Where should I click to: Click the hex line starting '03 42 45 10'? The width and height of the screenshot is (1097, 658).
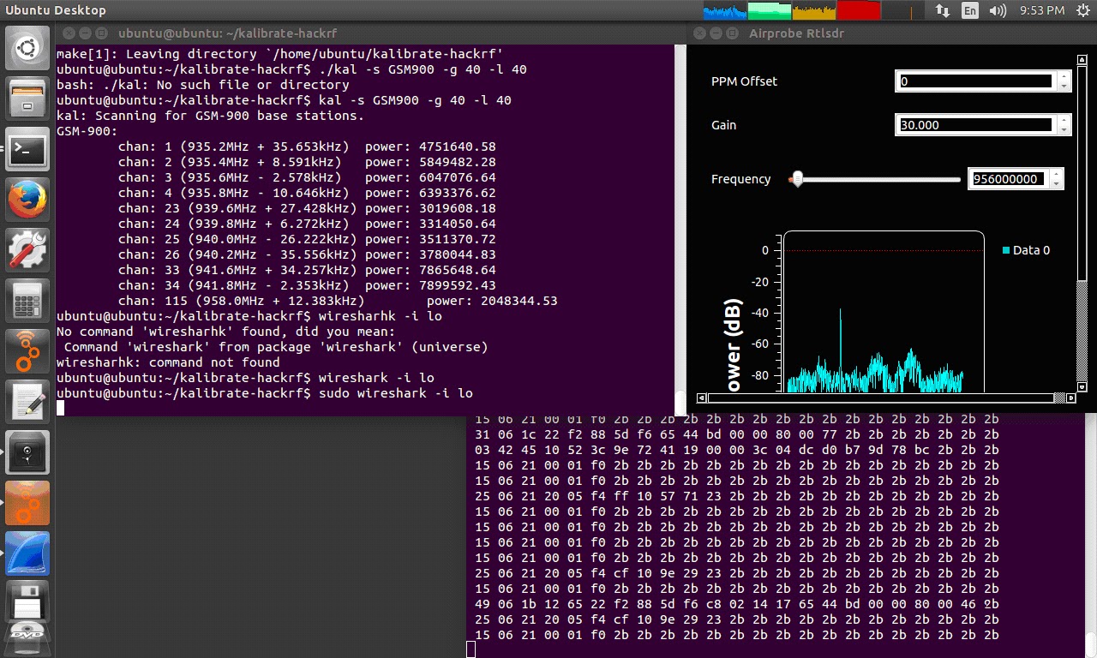click(737, 450)
